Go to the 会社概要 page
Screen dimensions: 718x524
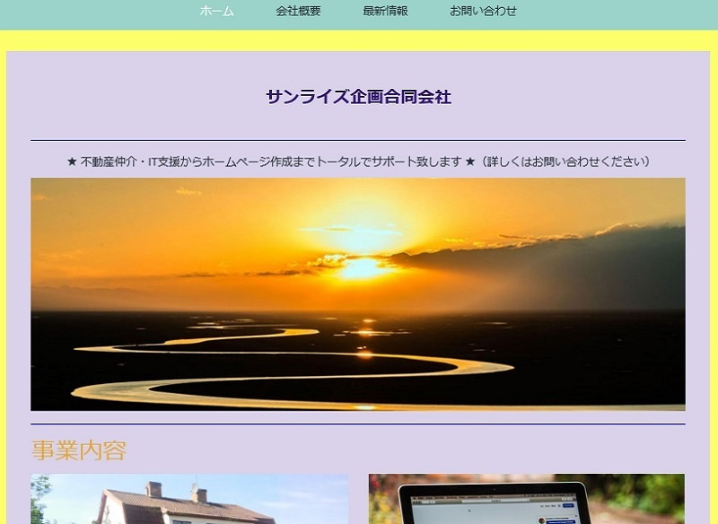(298, 12)
